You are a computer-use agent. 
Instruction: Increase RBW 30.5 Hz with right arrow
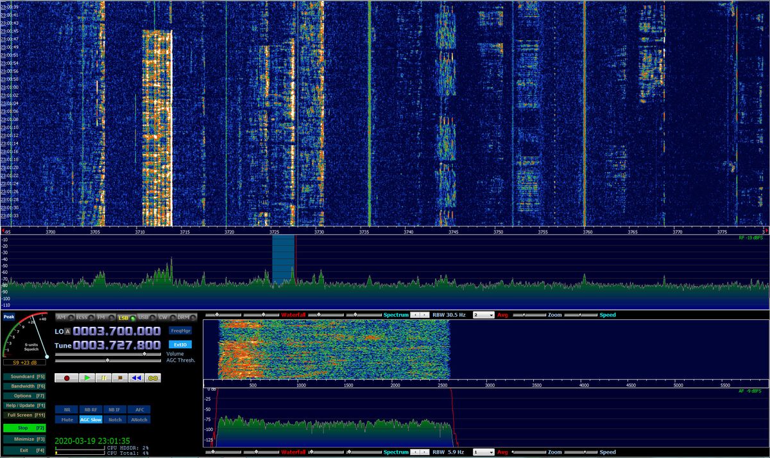pyautogui.click(x=424, y=315)
